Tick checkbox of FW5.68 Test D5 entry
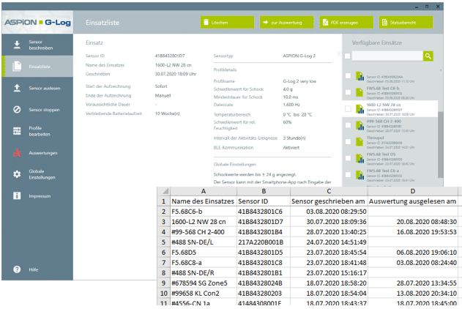Screen dimensions: 462x309 (x=348, y=158)
